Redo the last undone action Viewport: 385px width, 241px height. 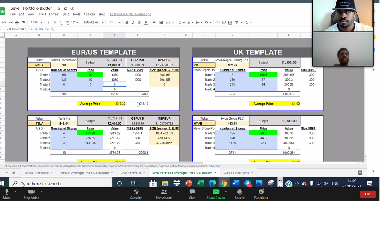point(11,22)
